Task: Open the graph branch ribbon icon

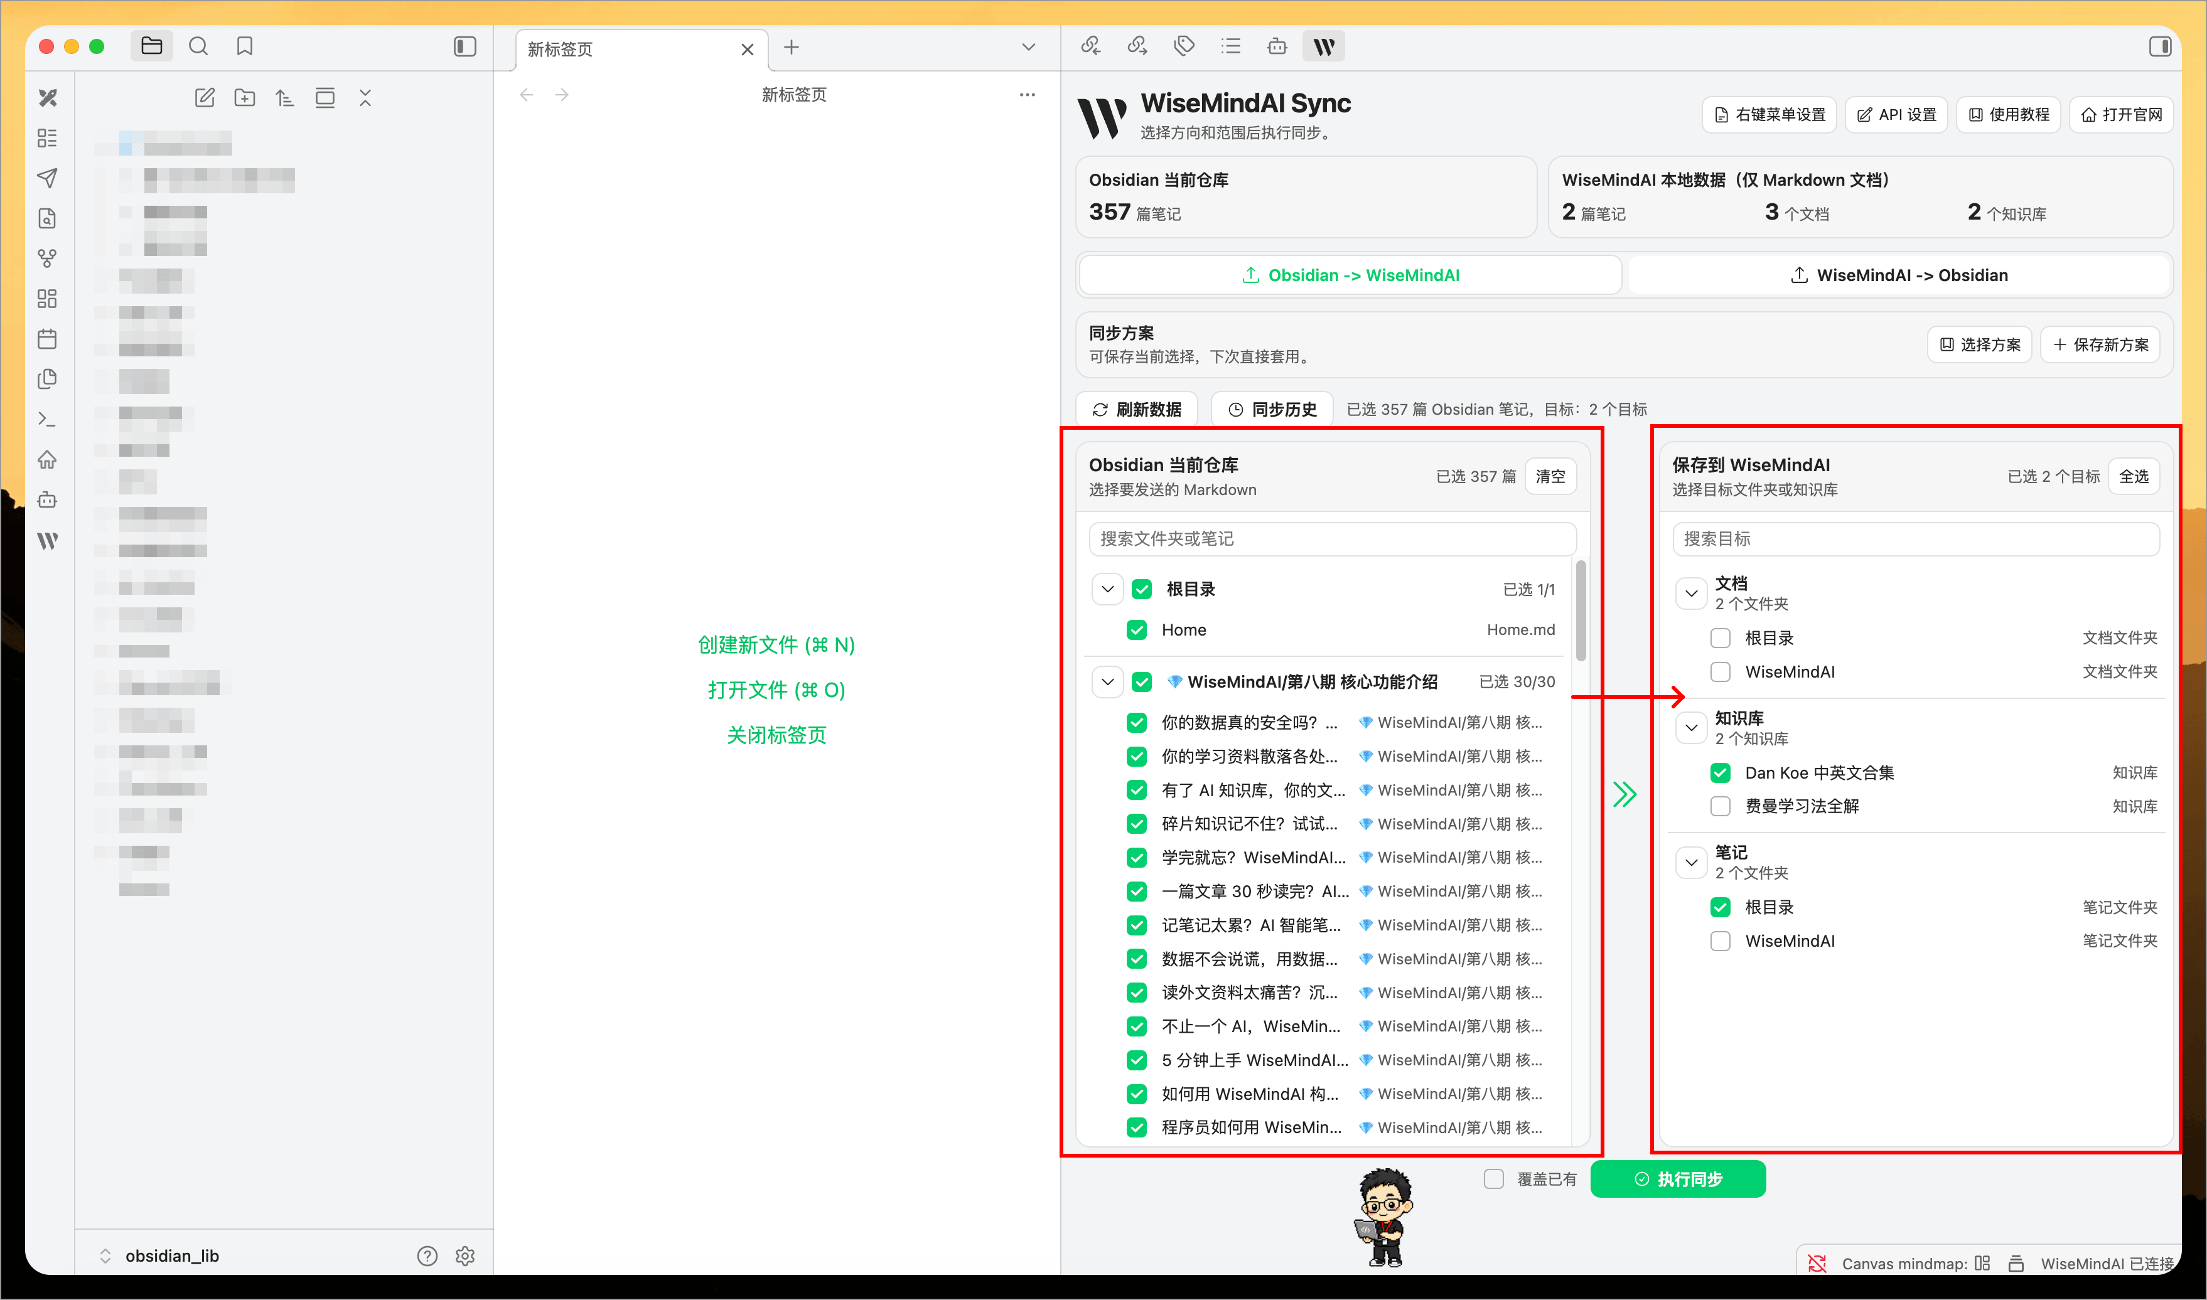Action: point(47,258)
